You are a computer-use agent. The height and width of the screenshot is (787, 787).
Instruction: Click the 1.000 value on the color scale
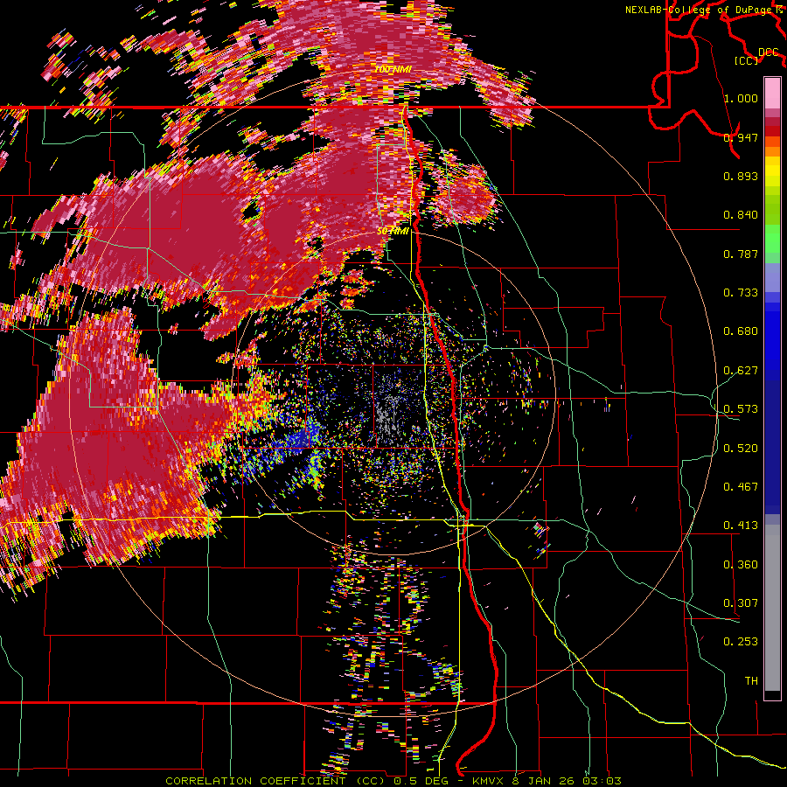point(741,98)
